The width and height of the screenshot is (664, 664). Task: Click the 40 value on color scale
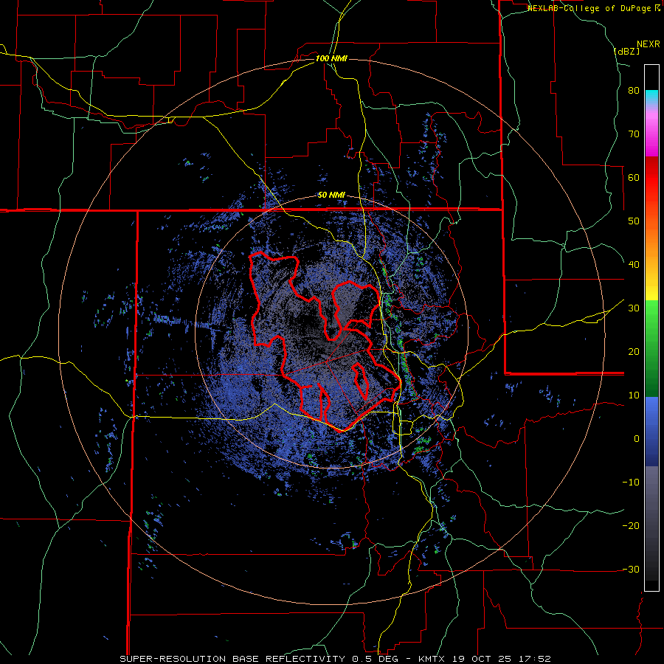pyautogui.click(x=634, y=265)
